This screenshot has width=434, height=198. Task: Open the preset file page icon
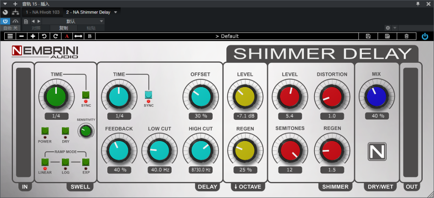[x=26, y=21]
